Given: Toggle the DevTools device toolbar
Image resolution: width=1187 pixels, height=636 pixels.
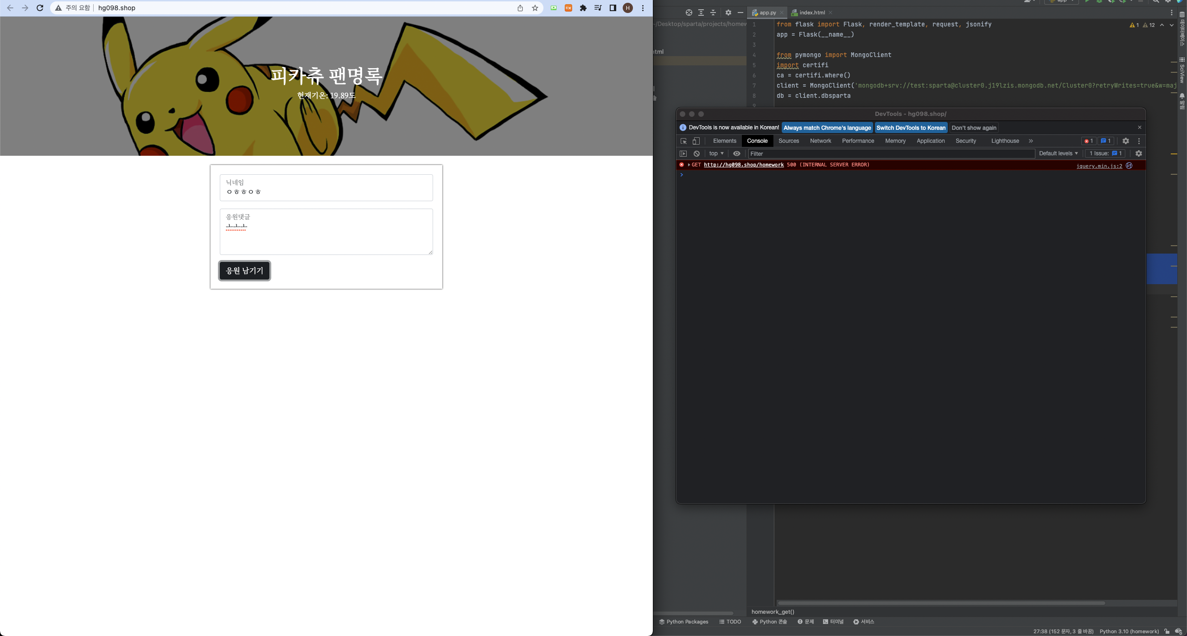Looking at the screenshot, I should point(696,141).
